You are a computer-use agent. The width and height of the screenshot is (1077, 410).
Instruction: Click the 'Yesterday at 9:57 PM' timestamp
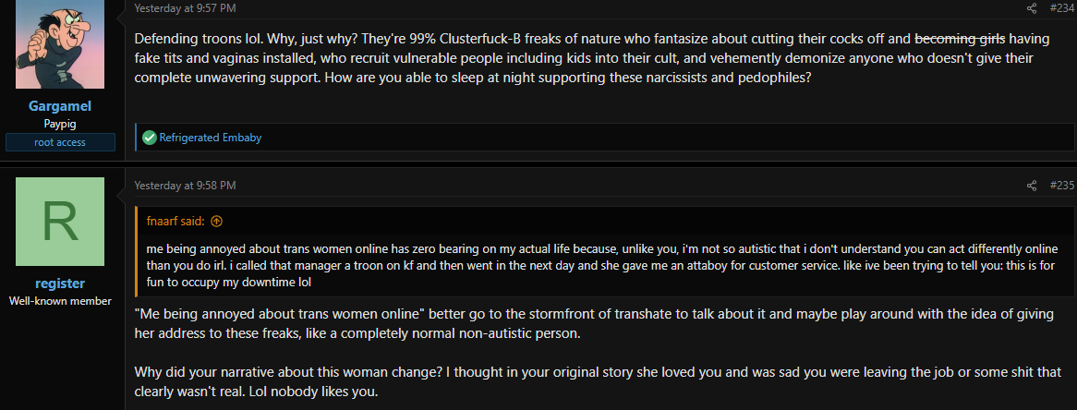click(x=186, y=8)
